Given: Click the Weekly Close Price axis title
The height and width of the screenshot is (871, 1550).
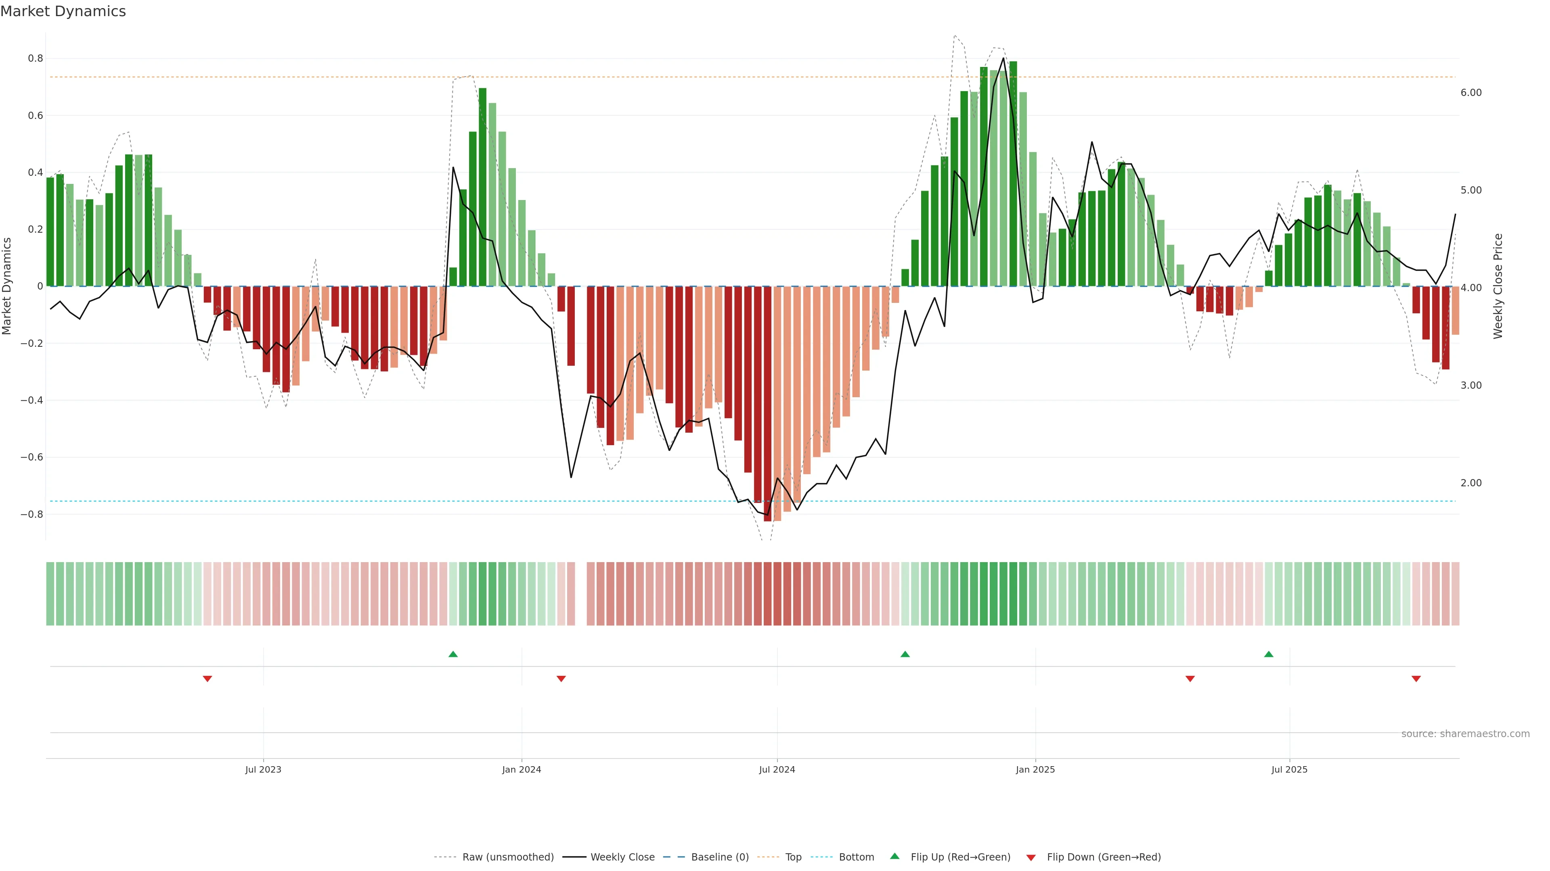Looking at the screenshot, I should [1498, 286].
